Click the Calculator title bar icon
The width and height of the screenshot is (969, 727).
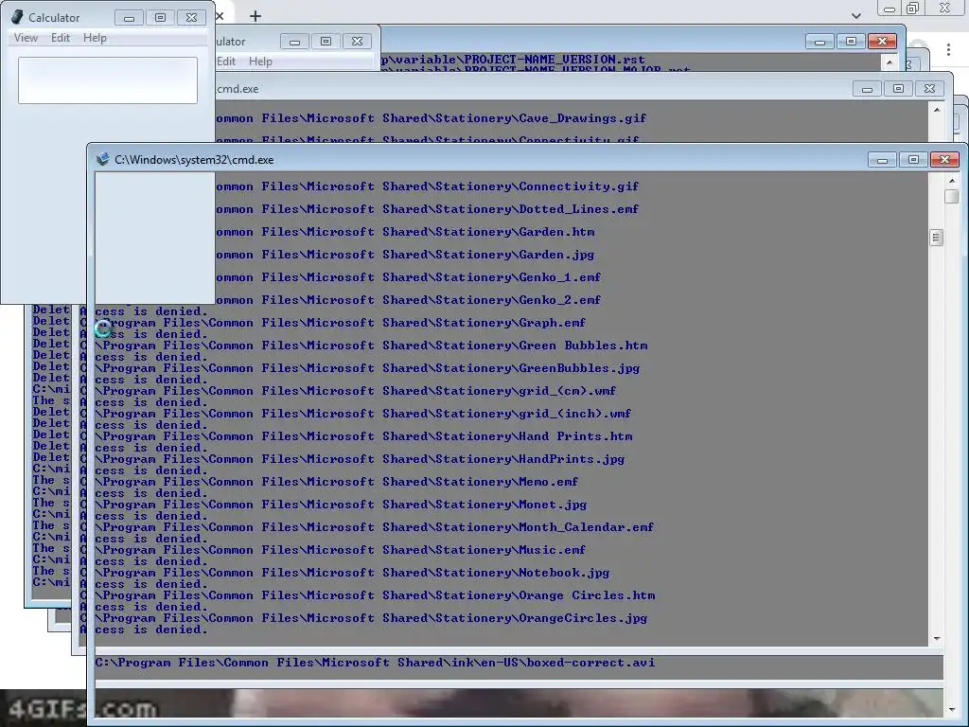pyautogui.click(x=18, y=17)
